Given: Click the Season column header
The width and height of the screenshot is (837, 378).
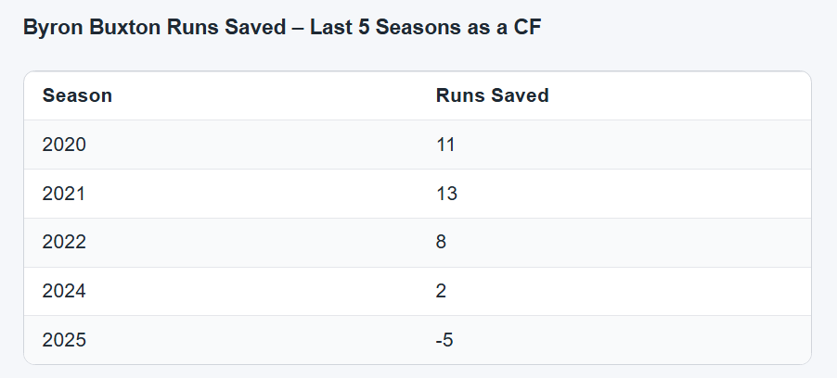Looking at the screenshot, I should 77,95.
